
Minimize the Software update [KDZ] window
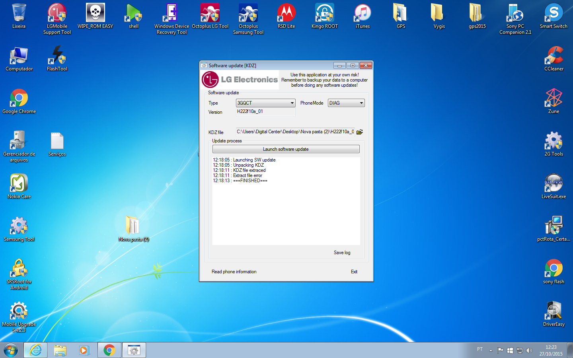coord(339,66)
